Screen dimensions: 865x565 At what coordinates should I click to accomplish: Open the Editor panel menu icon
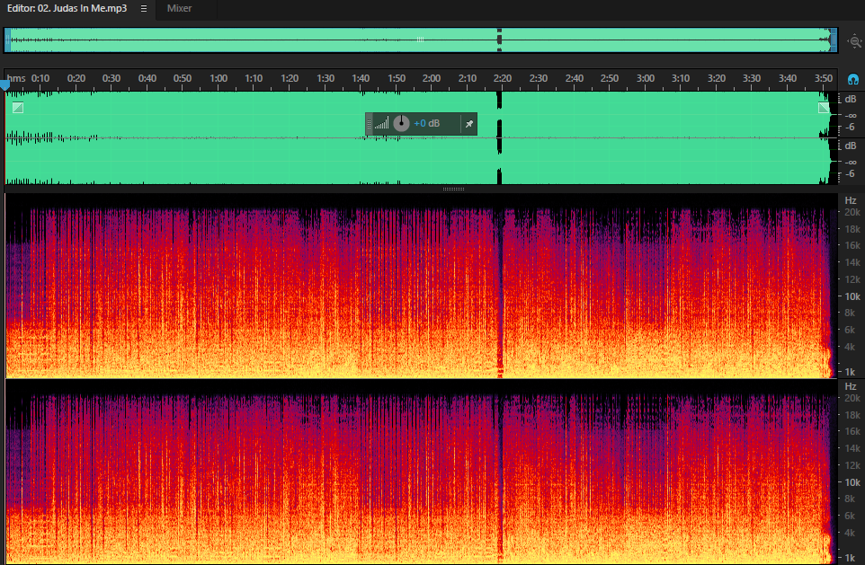[x=144, y=8]
